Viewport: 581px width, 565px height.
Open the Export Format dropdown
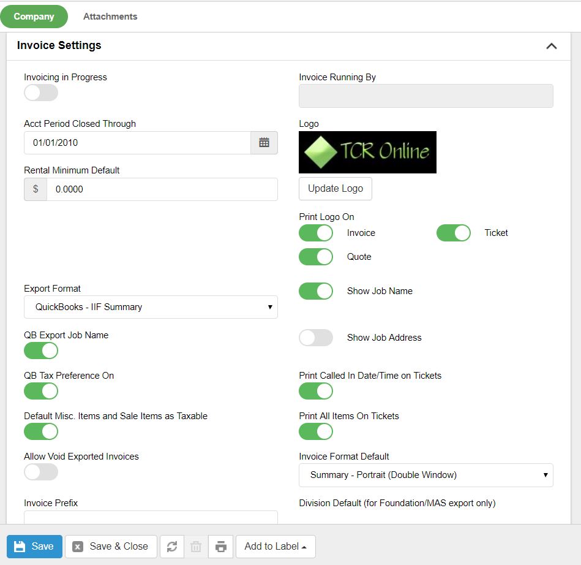tap(151, 307)
